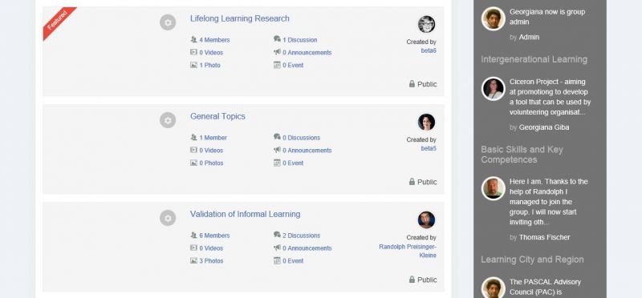Click beta6 creator avatar

(426, 24)
